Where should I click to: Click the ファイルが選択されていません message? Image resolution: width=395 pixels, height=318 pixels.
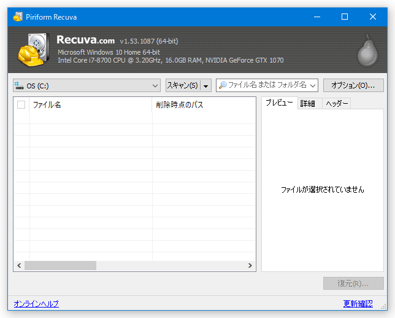click(x=323, y=190)
